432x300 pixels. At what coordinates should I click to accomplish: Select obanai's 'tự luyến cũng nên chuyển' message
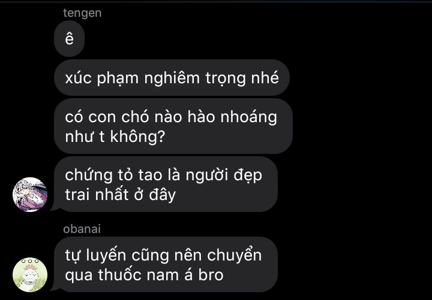point(166,265)
